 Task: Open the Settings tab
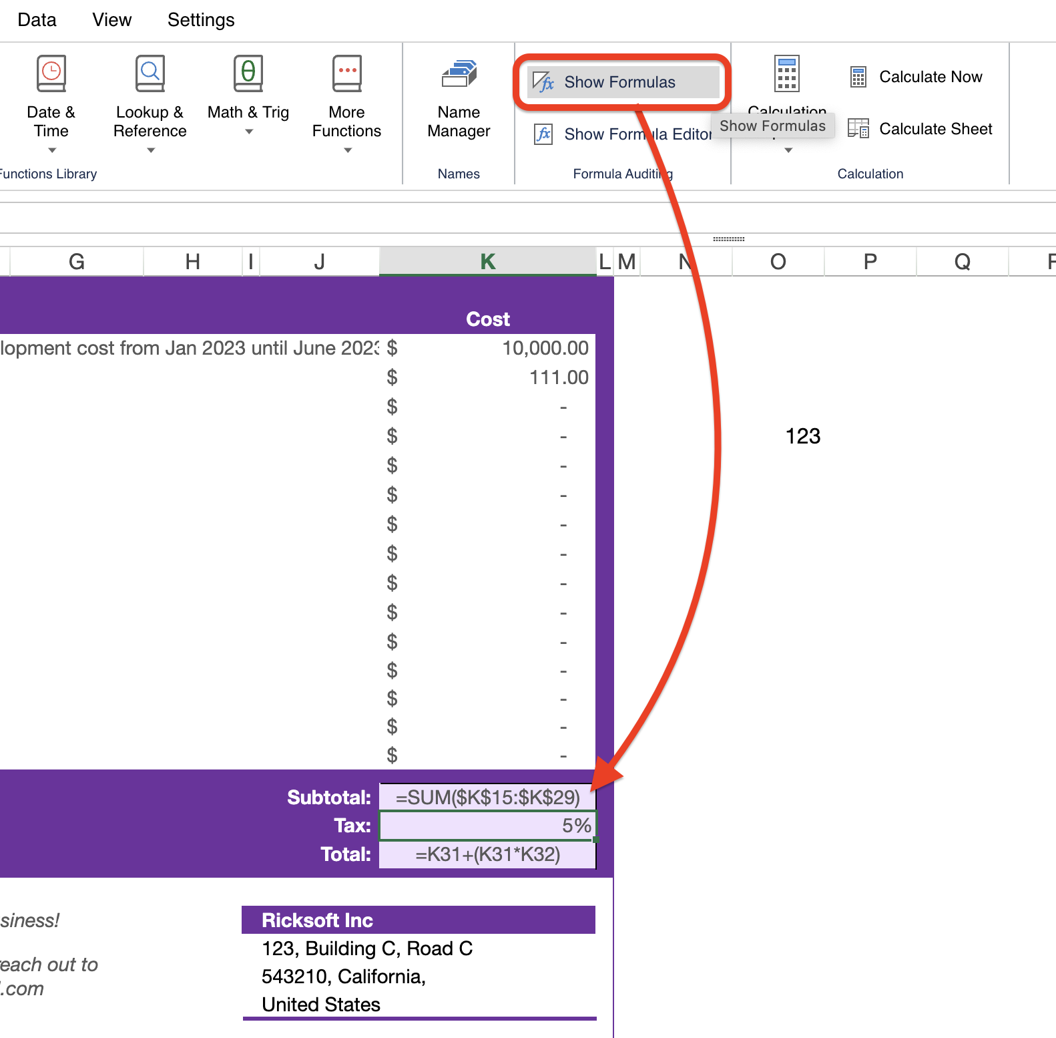pyautogui.click(x=201, y=20)
